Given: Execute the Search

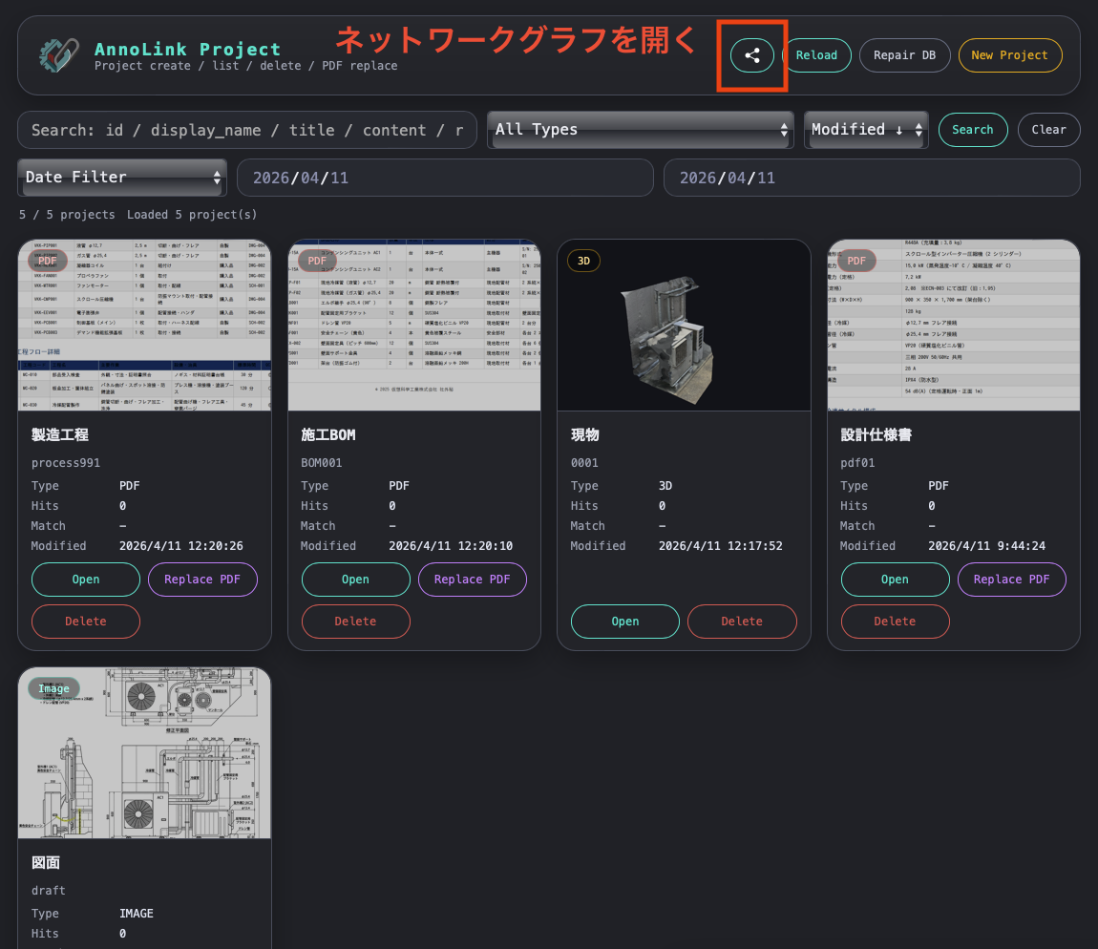Looking at the screenshot, I should [973, 129].
